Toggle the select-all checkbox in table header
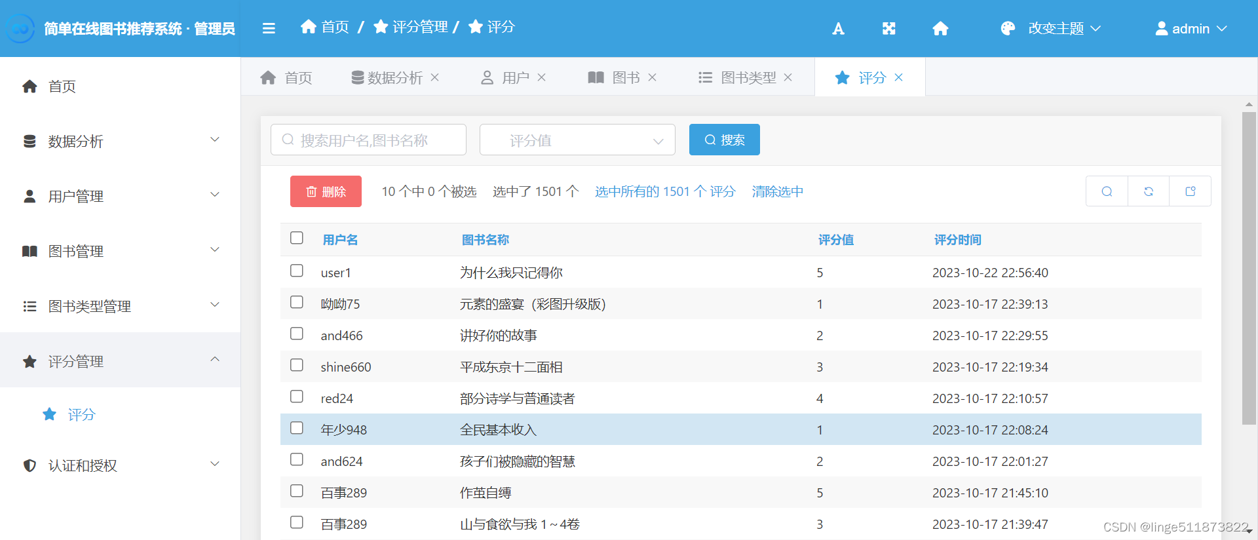The image size is (1258, 540). [x=297, y=238]
